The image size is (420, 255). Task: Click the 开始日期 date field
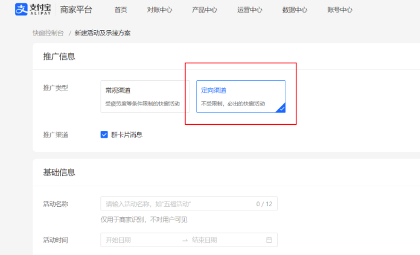[x=139, y=240]
